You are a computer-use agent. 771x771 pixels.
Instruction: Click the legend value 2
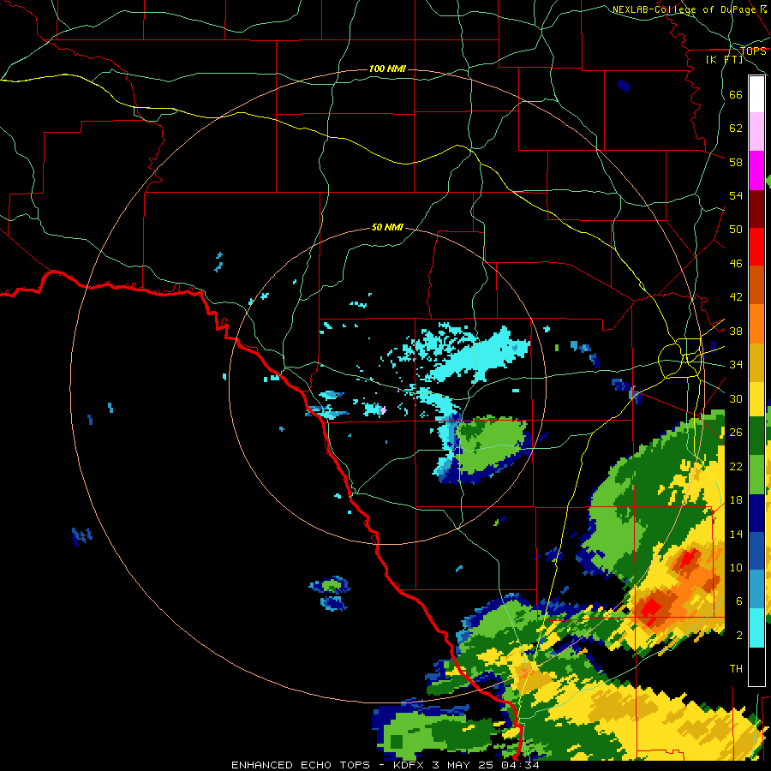[739, 636]
